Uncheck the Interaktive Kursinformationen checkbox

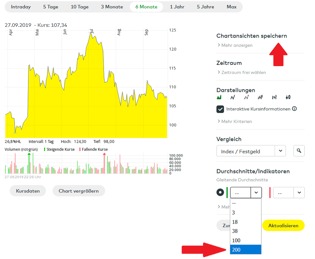pos(220,109)
